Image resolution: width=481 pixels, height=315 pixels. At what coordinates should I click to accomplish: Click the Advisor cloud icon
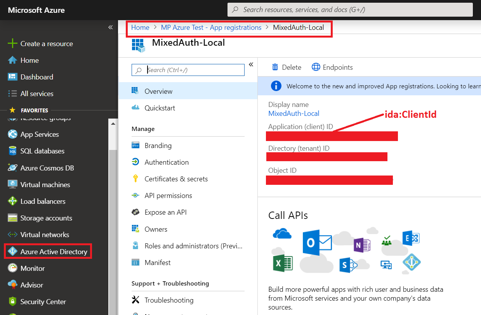[x=12, y=285]
